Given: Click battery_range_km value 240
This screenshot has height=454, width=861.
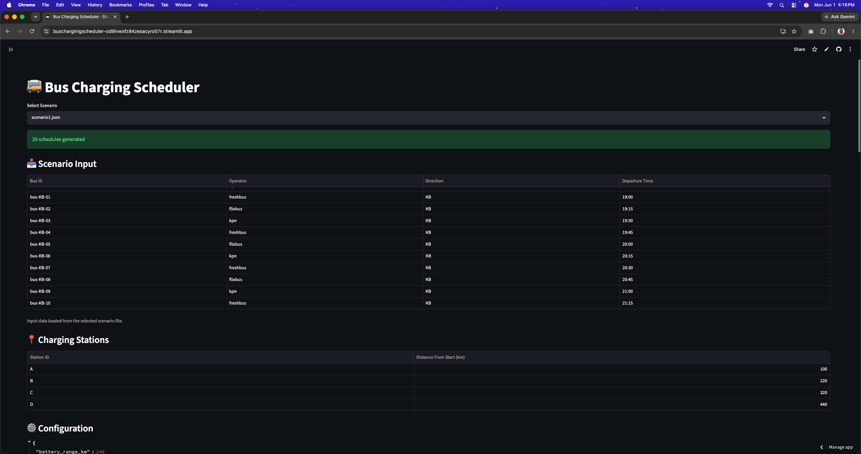Looking at the screenshot, I should click(100, 452).
